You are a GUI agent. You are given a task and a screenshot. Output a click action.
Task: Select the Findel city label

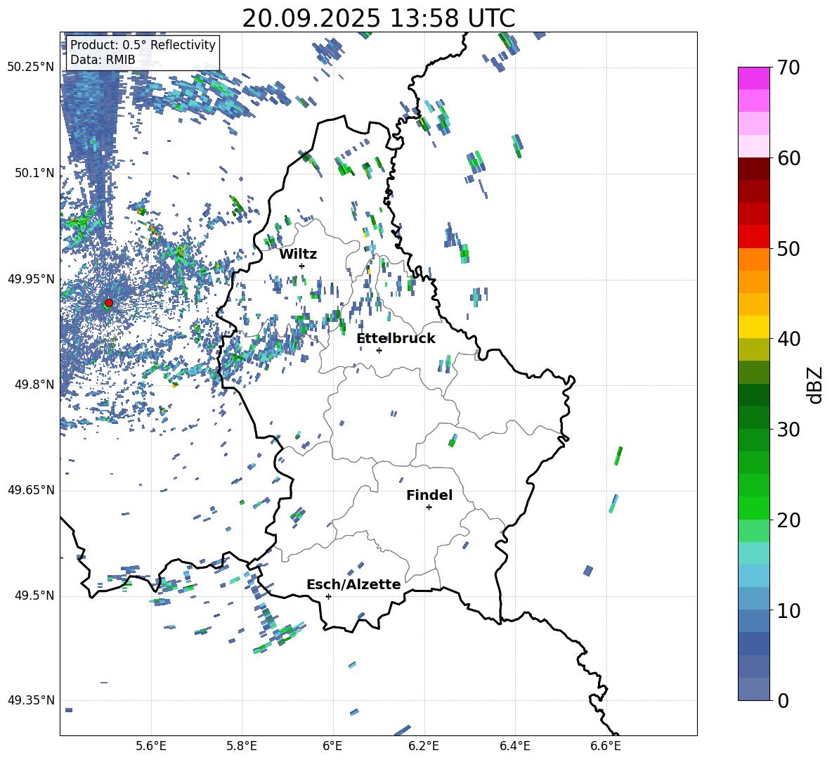click(429, 495)
